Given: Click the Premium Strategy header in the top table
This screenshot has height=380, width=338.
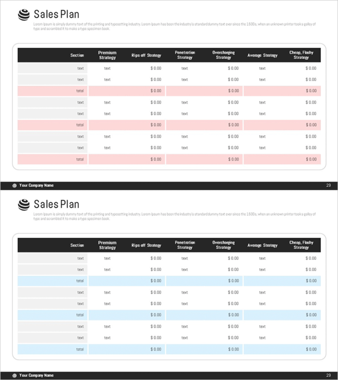Looking at the screenshot, I should click(107, 55).
